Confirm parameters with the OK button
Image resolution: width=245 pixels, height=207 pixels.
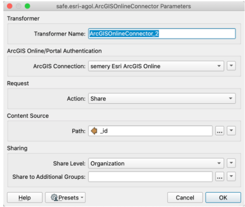click(x=223, y=198)
